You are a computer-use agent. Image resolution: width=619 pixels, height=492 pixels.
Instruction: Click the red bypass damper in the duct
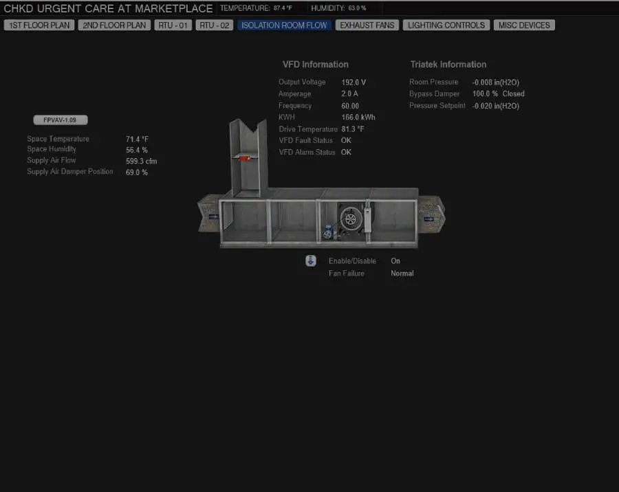tap(244, 159)
